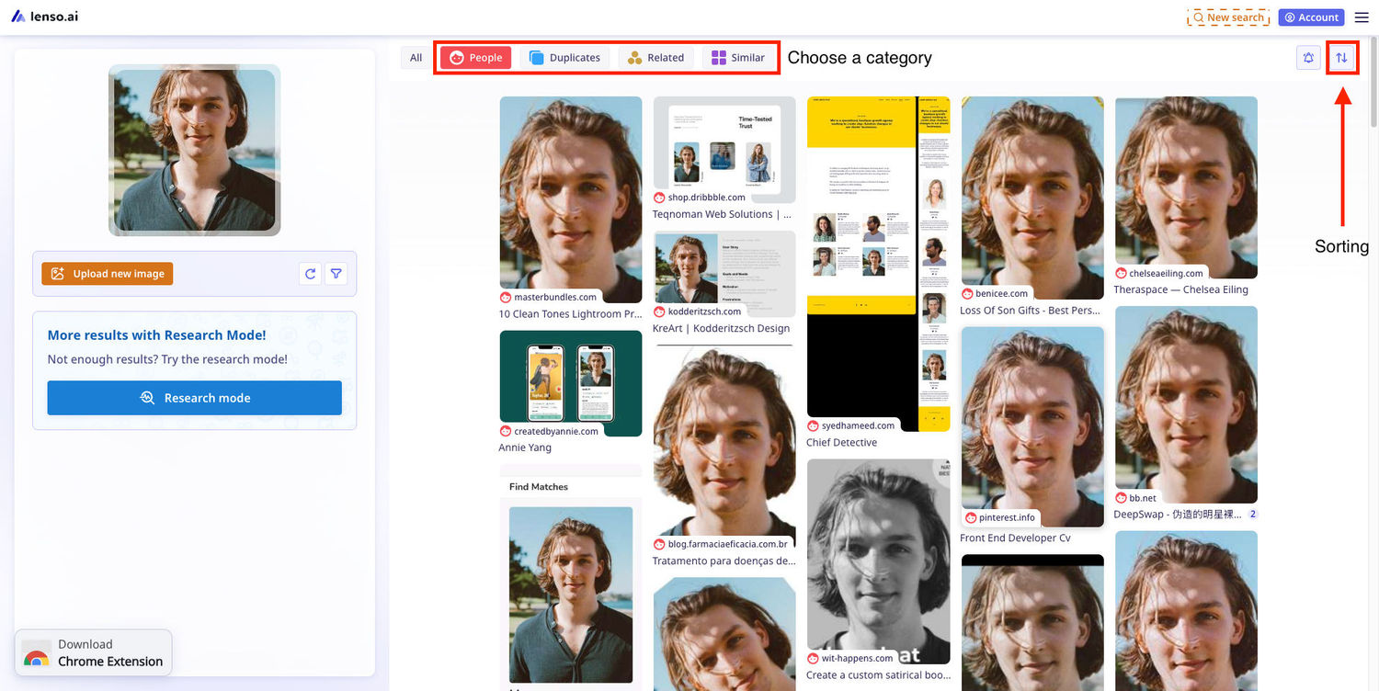Click the syedhameed.com face icon
1379x691 pixels.
814,426
